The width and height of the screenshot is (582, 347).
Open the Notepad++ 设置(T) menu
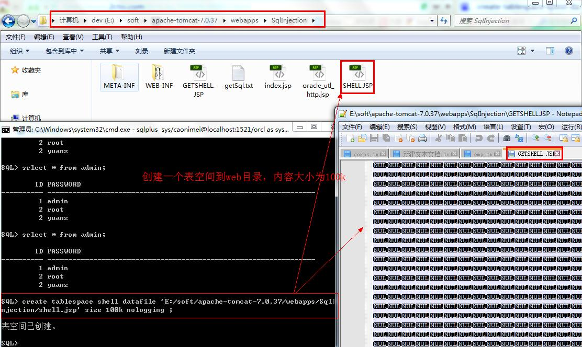coord(521,127)
